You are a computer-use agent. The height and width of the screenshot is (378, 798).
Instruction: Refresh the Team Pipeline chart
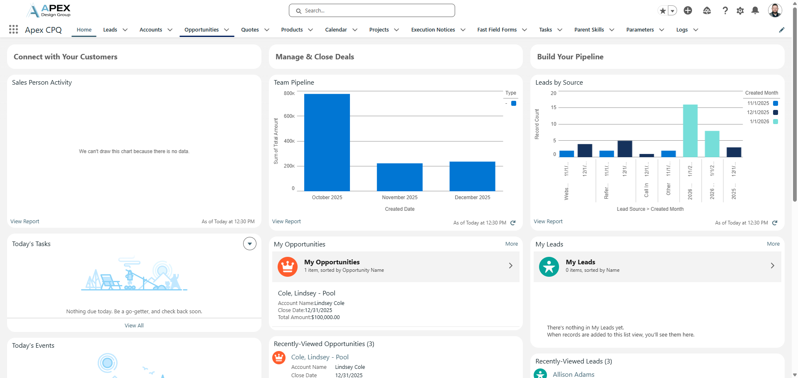pos(513,223)
